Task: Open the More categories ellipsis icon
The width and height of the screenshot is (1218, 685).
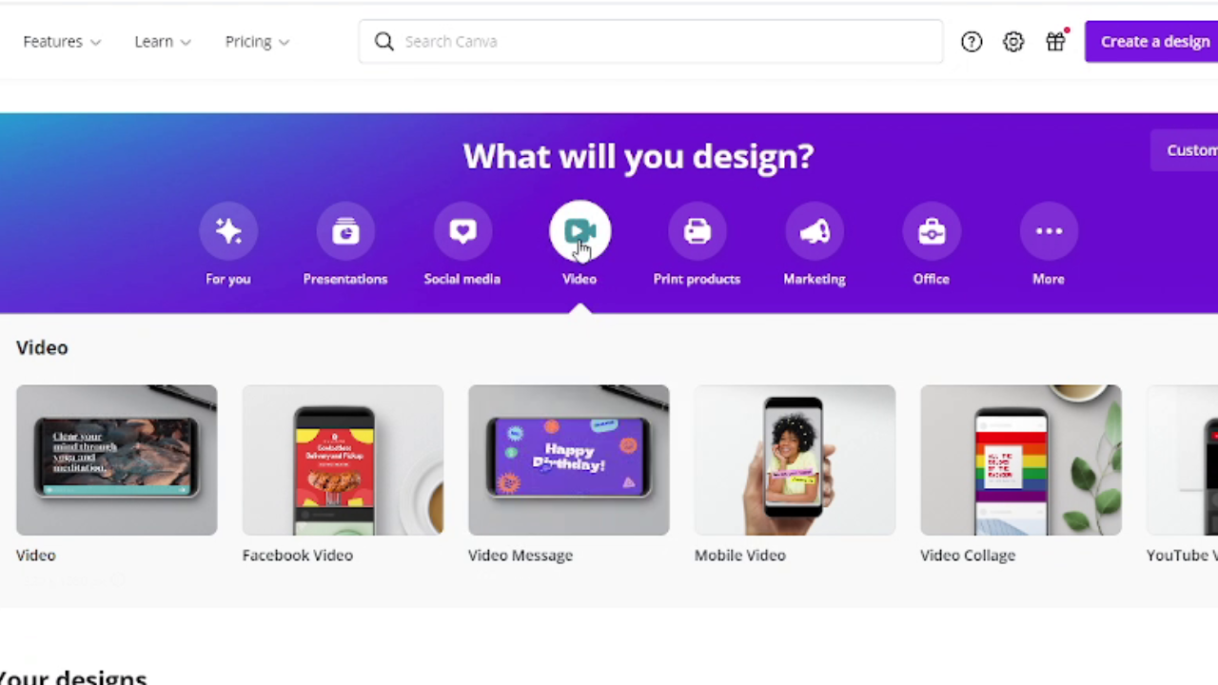Action: (1049, 231)
